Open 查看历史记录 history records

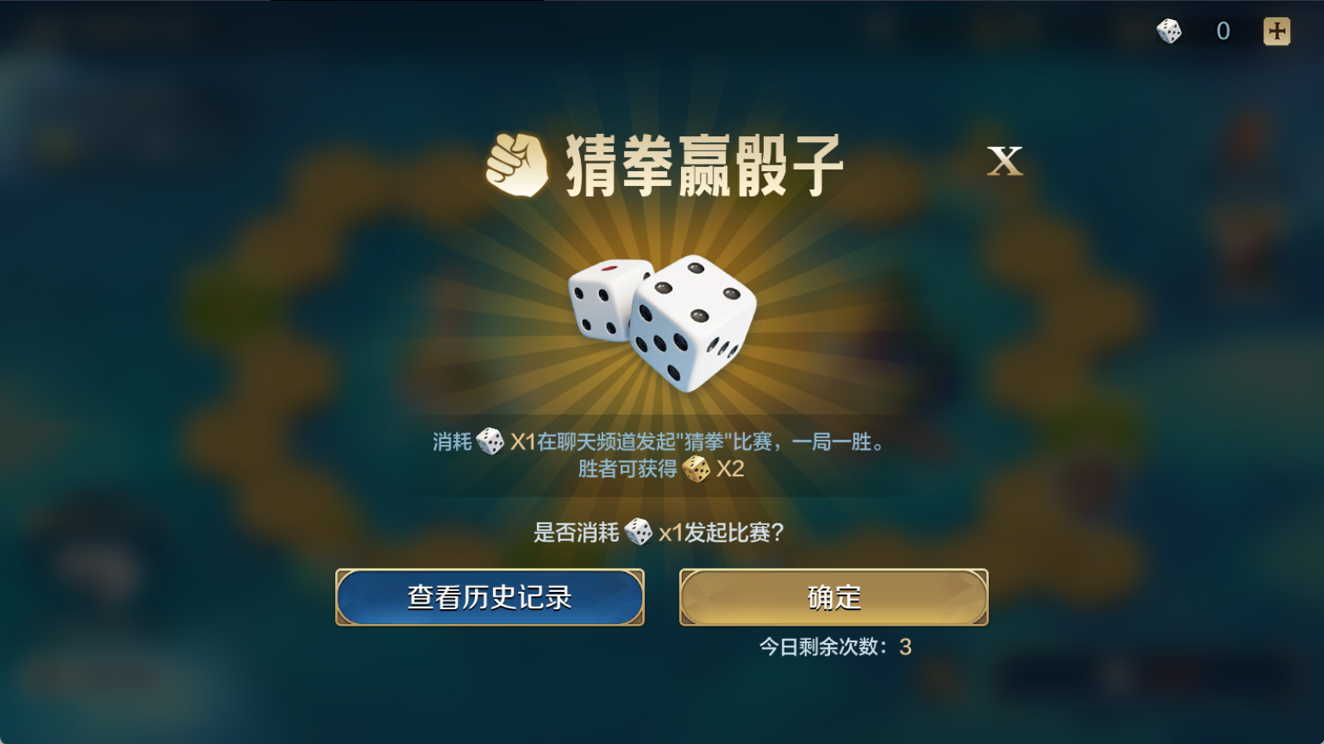coord(490,597)
